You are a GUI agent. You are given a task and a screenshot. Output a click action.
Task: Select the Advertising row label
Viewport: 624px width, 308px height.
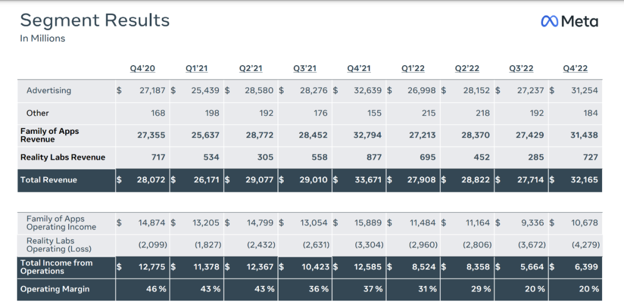[x=49, y=91]
